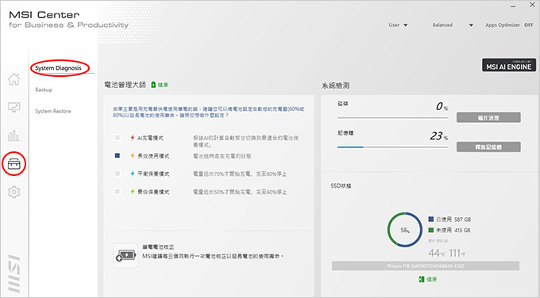
Task: Click the green battery health icon
Action: (x=153, y=85)
